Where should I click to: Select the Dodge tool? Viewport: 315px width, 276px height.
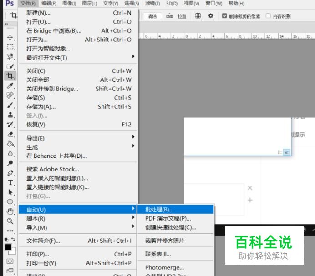tap(10, 163)
